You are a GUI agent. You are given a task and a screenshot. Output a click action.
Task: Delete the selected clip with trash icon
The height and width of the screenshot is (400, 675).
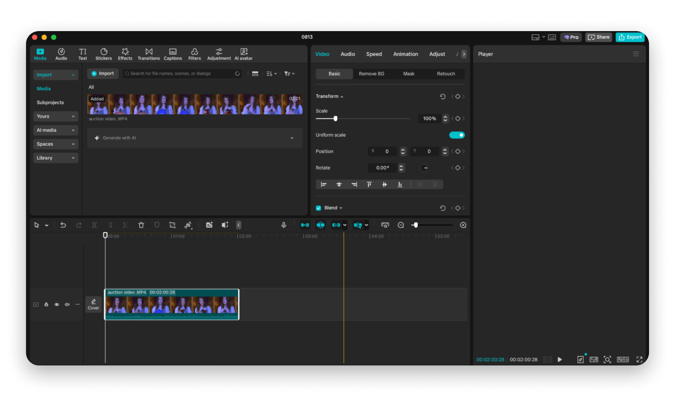[x=141, y=225]
